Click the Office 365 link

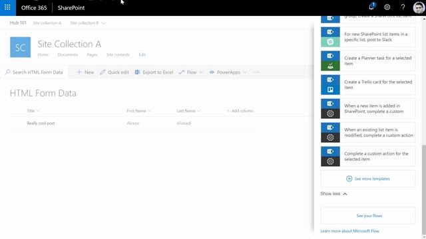click(34, 8)
